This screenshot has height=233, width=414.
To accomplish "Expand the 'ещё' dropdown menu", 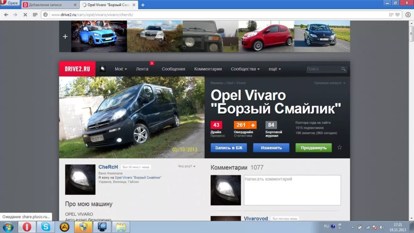I will pyautogui.click(x=275, y=69).
